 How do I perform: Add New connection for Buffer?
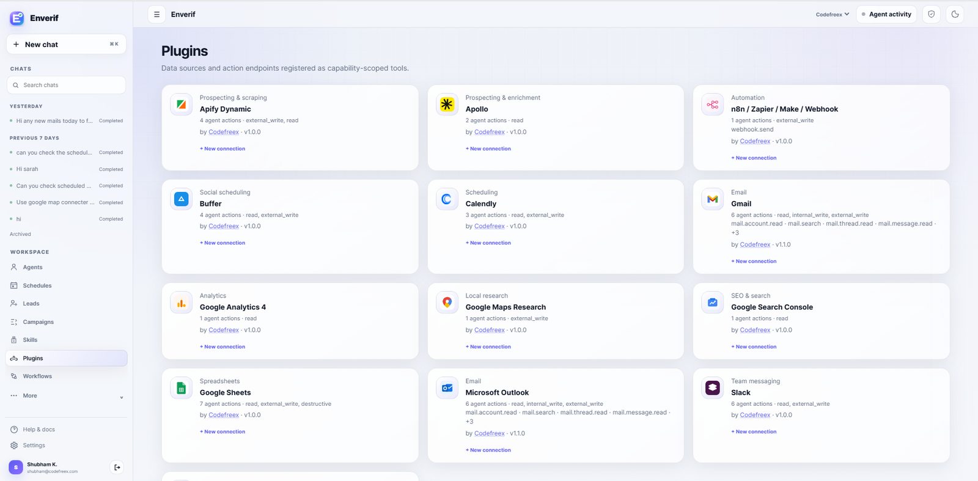click(222, 243)
